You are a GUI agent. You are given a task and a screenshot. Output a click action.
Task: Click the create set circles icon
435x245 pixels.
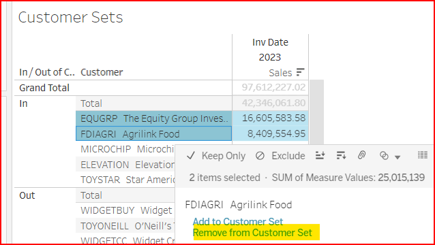(384, 156)
